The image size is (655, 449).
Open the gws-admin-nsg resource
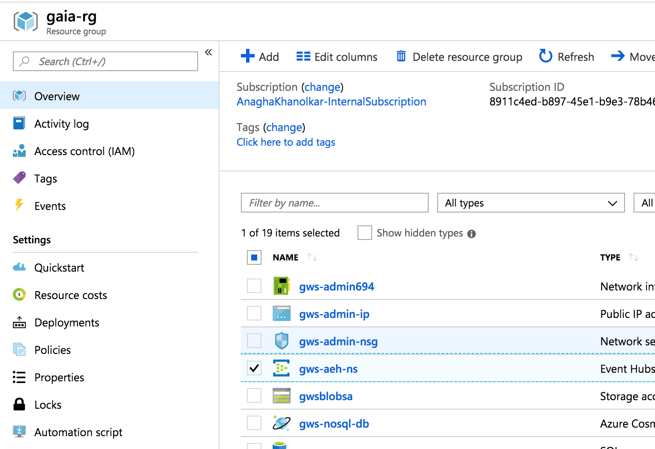[x=338, y=341]
